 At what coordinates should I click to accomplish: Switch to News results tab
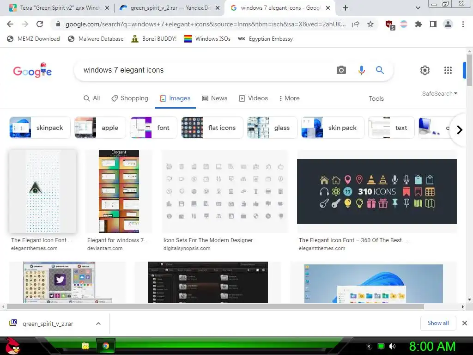[214, 98]
